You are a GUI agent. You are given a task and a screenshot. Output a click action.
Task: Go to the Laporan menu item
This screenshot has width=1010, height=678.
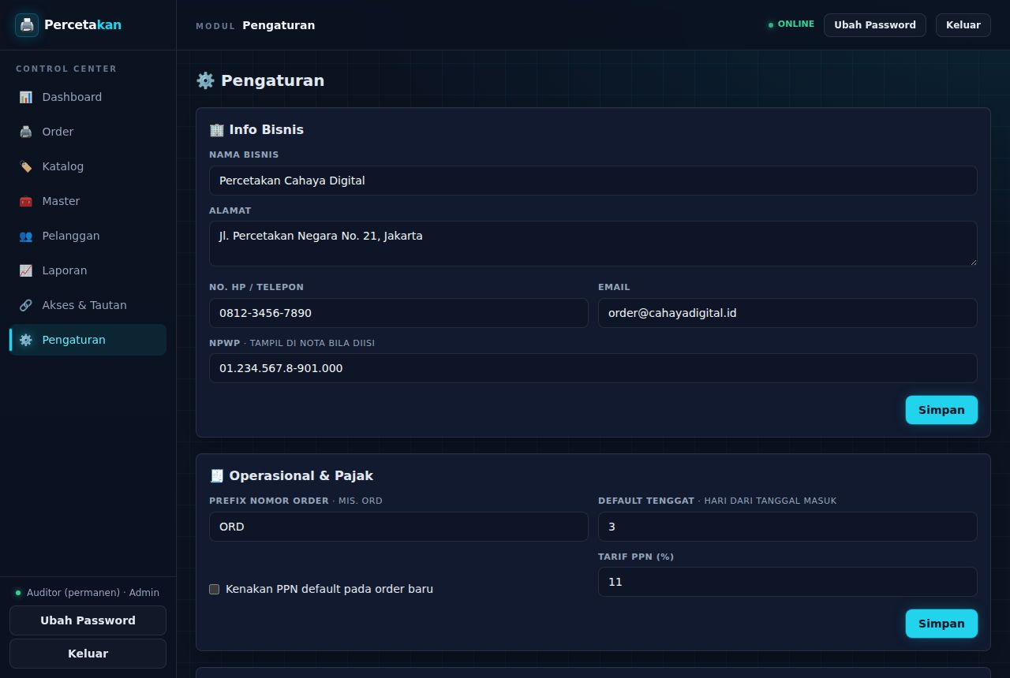pos(88,270)
